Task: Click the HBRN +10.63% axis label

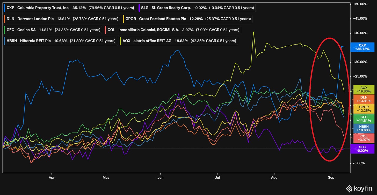Action: pos(364,128)
